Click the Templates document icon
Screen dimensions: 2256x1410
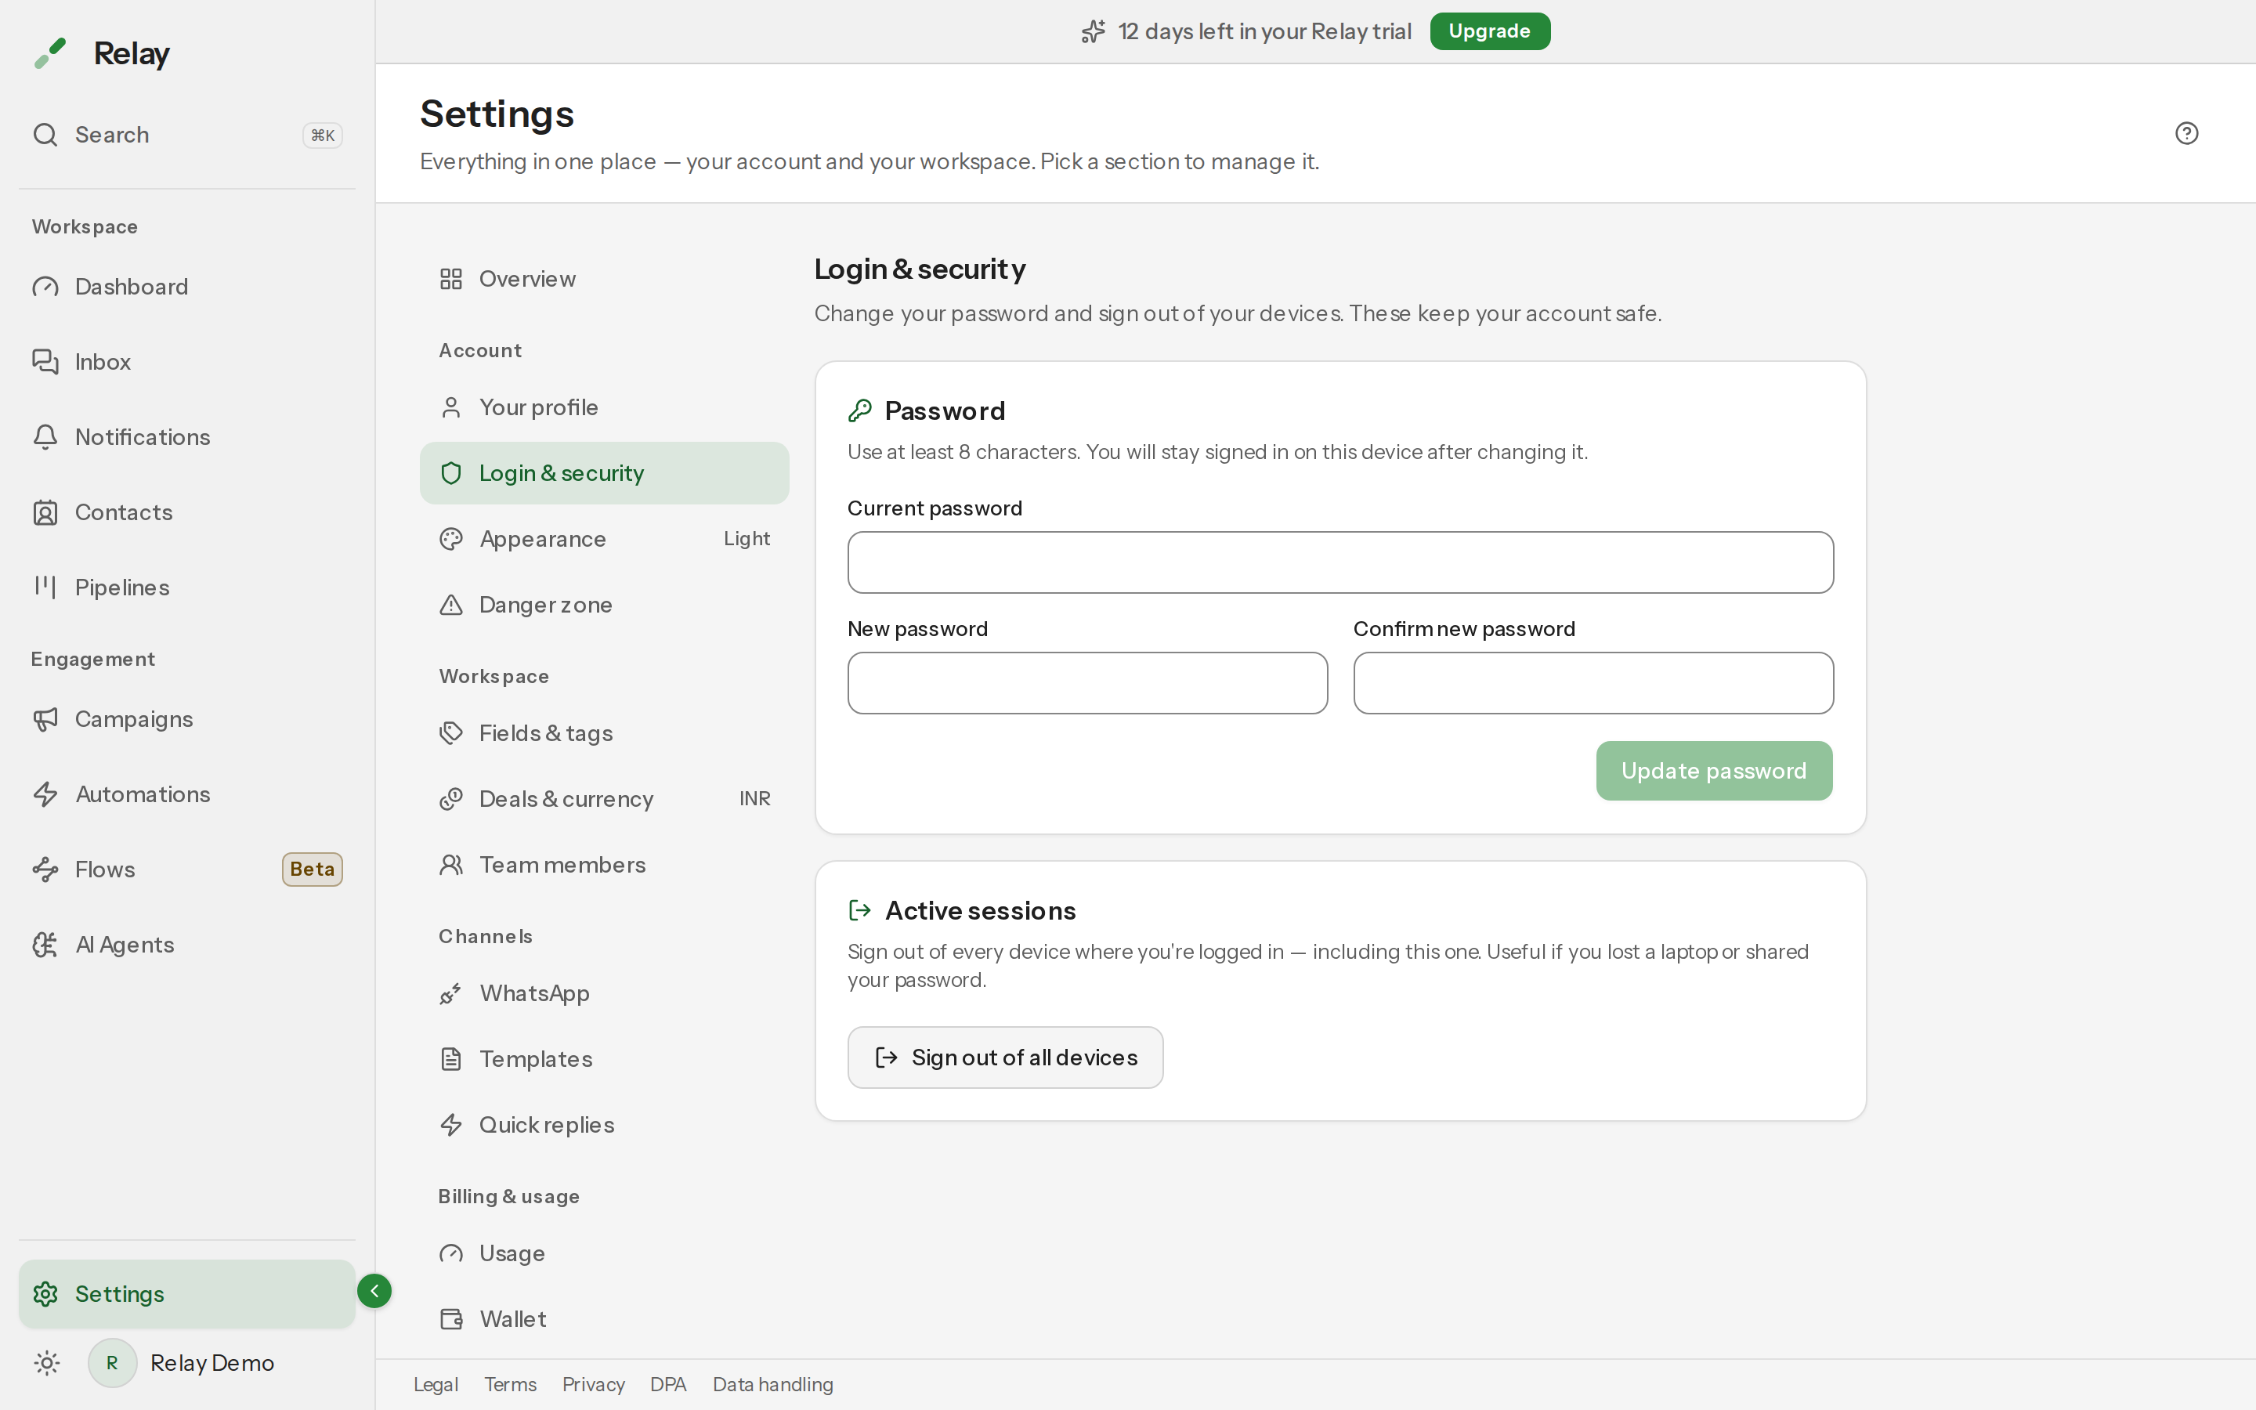pyautogui.click(x=451, y=1059)
